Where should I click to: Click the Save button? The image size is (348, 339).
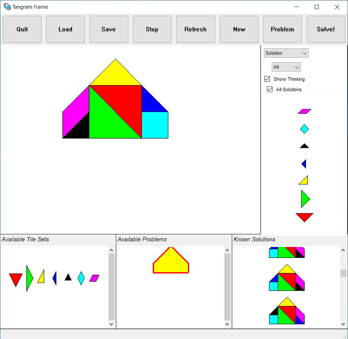tap(109, 29)
